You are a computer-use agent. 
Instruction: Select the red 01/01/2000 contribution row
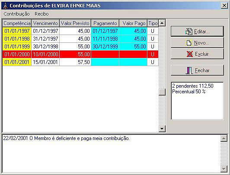[x=80, y=54]
